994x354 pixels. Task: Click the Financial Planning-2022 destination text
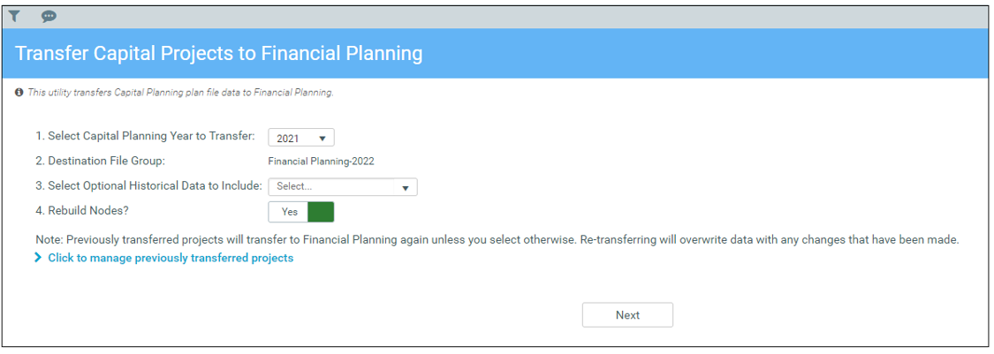click(x=321, y=161)
